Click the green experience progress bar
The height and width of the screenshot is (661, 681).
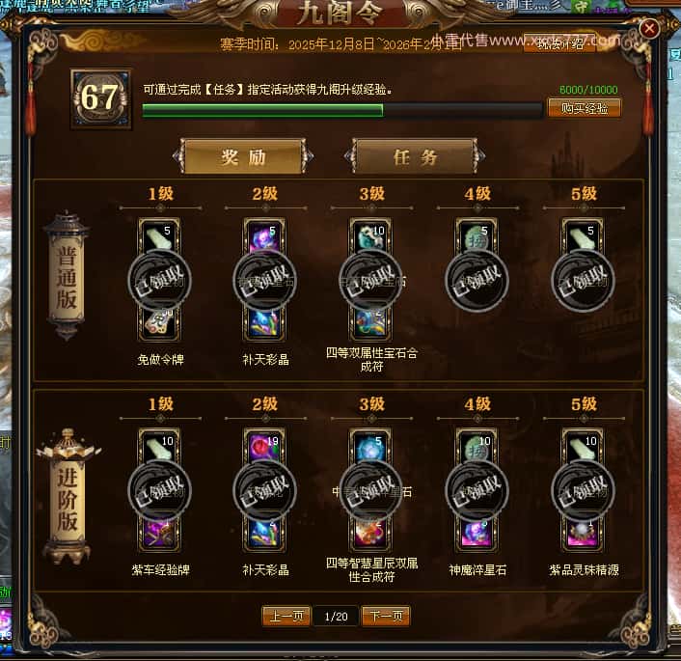click(x=342, y=110)
